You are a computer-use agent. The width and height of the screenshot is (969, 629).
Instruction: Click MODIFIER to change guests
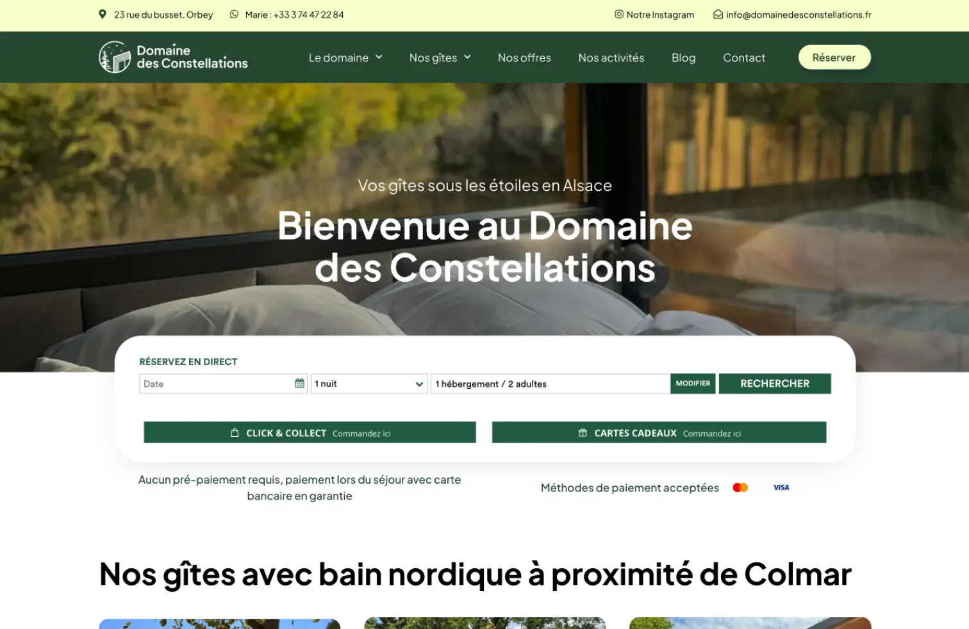[693, 383]
